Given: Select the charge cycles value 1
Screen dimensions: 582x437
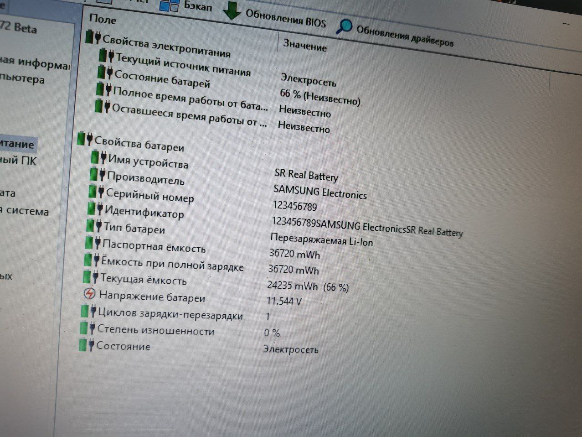Looking at the screenshot, I should (x=268, y=317).
